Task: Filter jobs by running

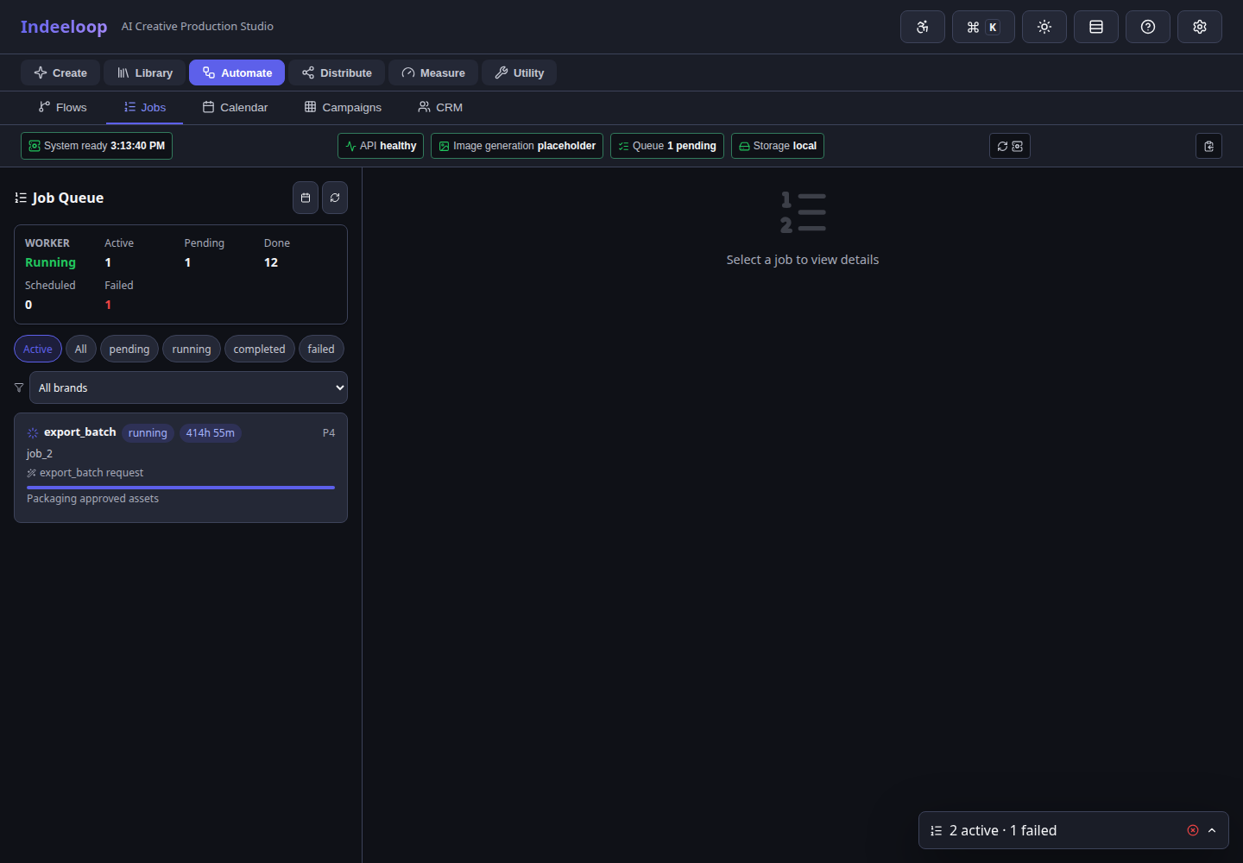Action: (x=192, y=349)
